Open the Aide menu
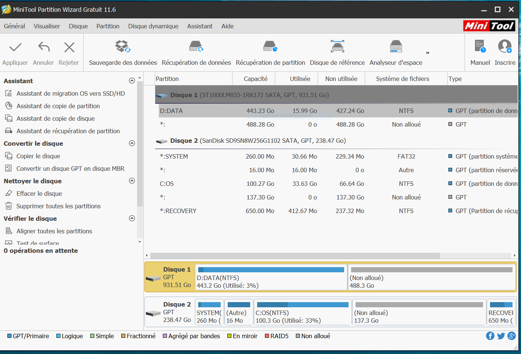 coord(227,26)
